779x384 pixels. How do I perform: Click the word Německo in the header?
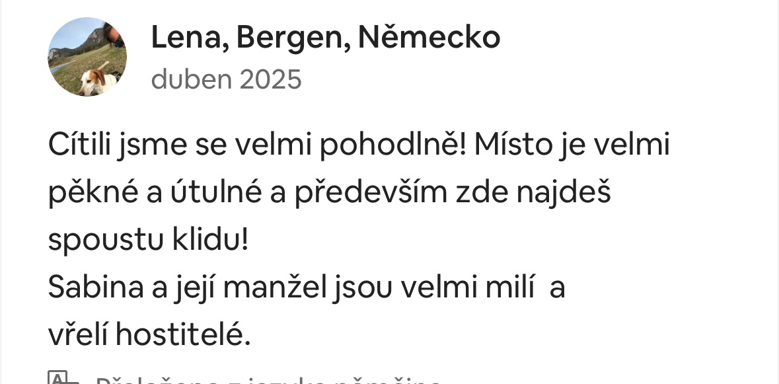[429, 37]
